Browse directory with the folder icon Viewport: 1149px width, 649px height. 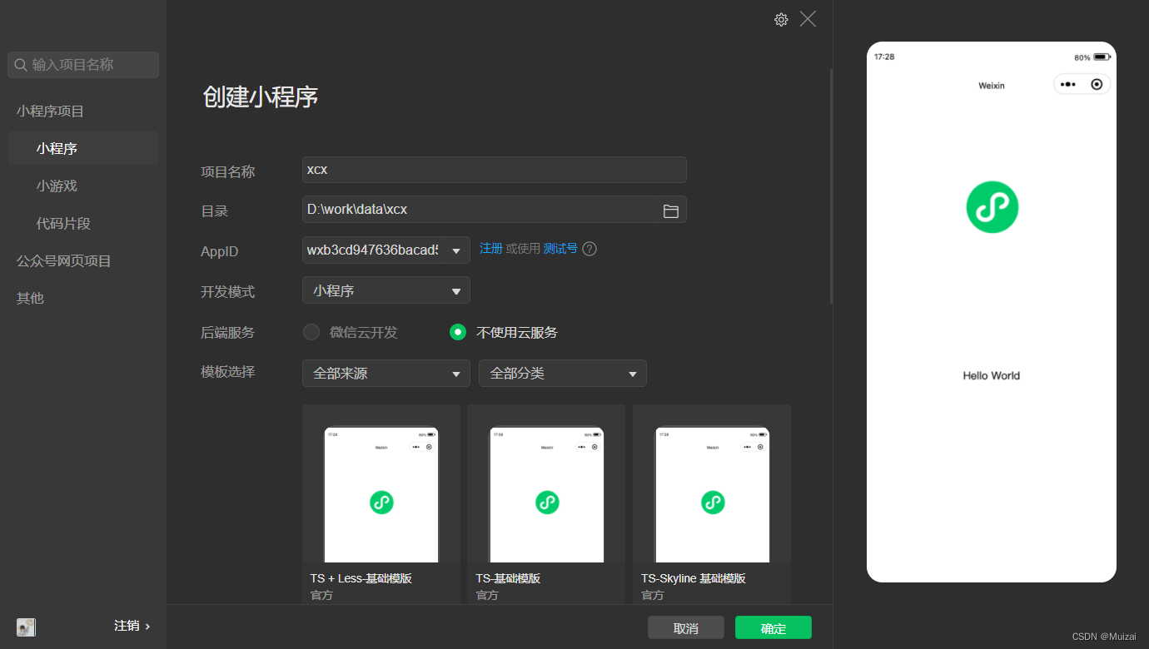[670, 211]
